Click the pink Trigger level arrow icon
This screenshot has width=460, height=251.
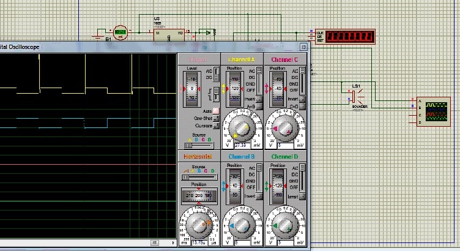click(180, 89)
